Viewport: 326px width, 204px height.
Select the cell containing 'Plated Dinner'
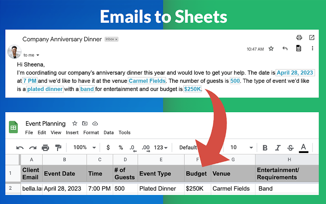[161, 188]
